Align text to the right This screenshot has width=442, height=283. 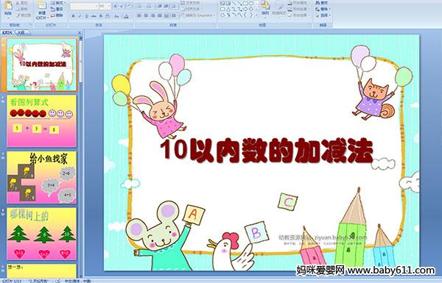pos(152,15)
